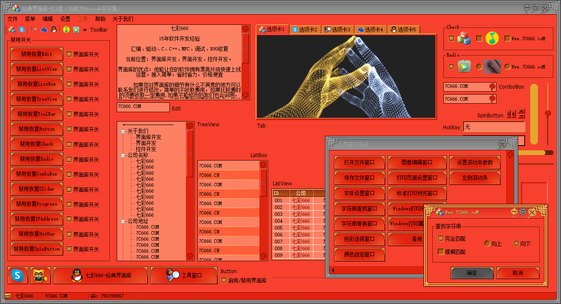Open the toolbar overflow dropdown arrow
The width and height of the screenshot is (561, 304).
(x=85, y=30)
